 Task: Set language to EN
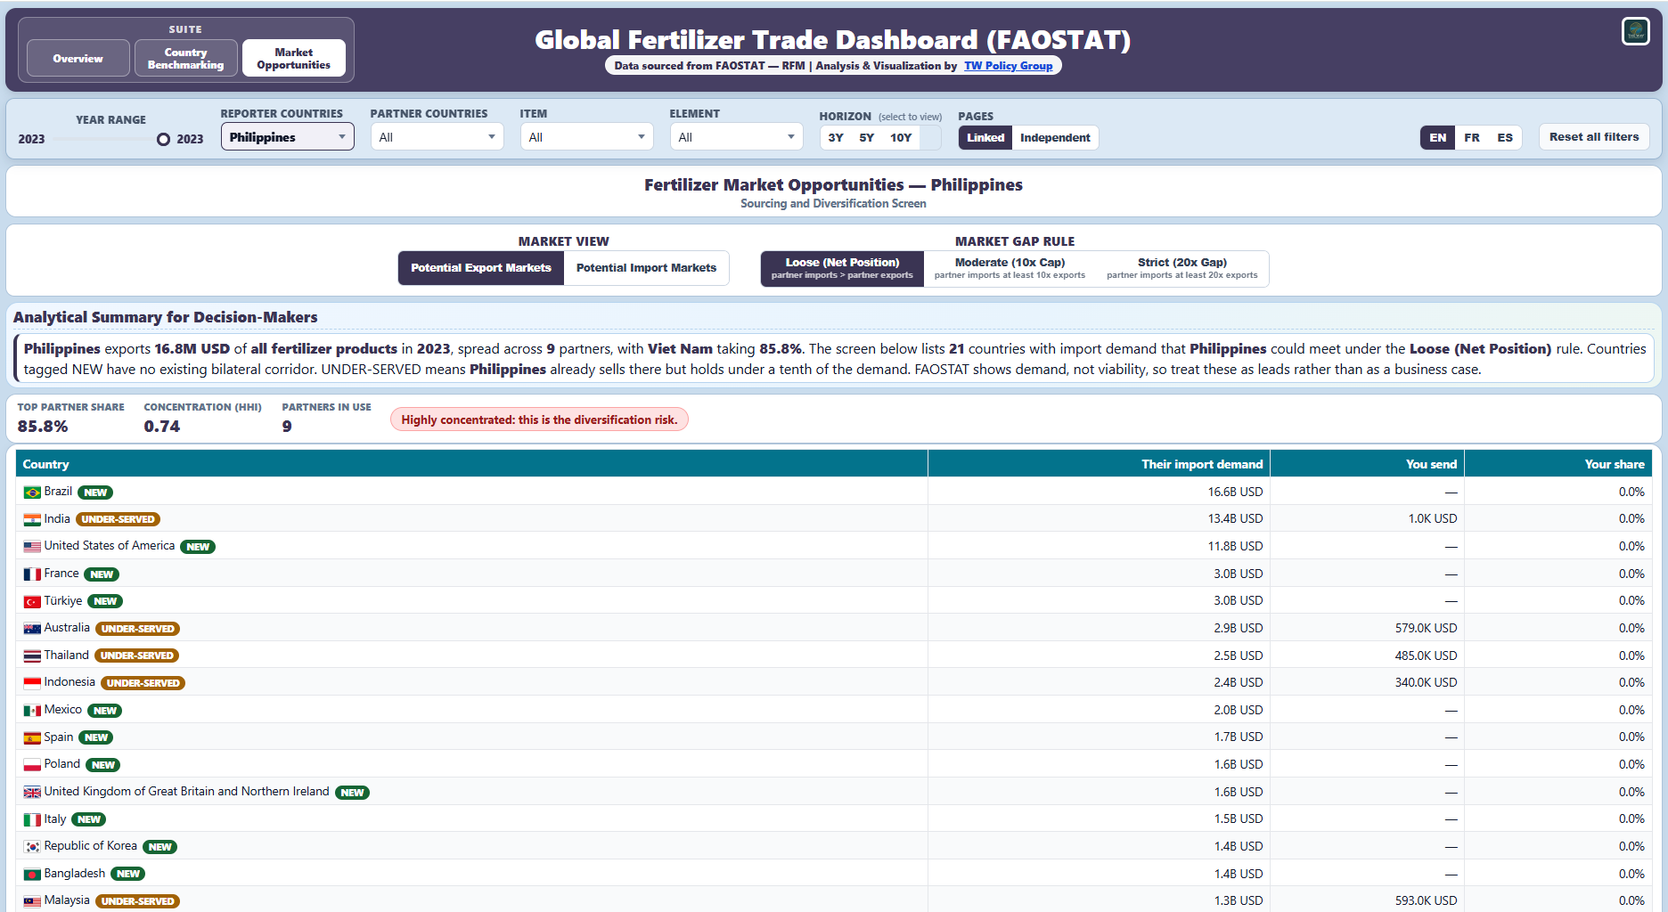[x=1438, y=137]
